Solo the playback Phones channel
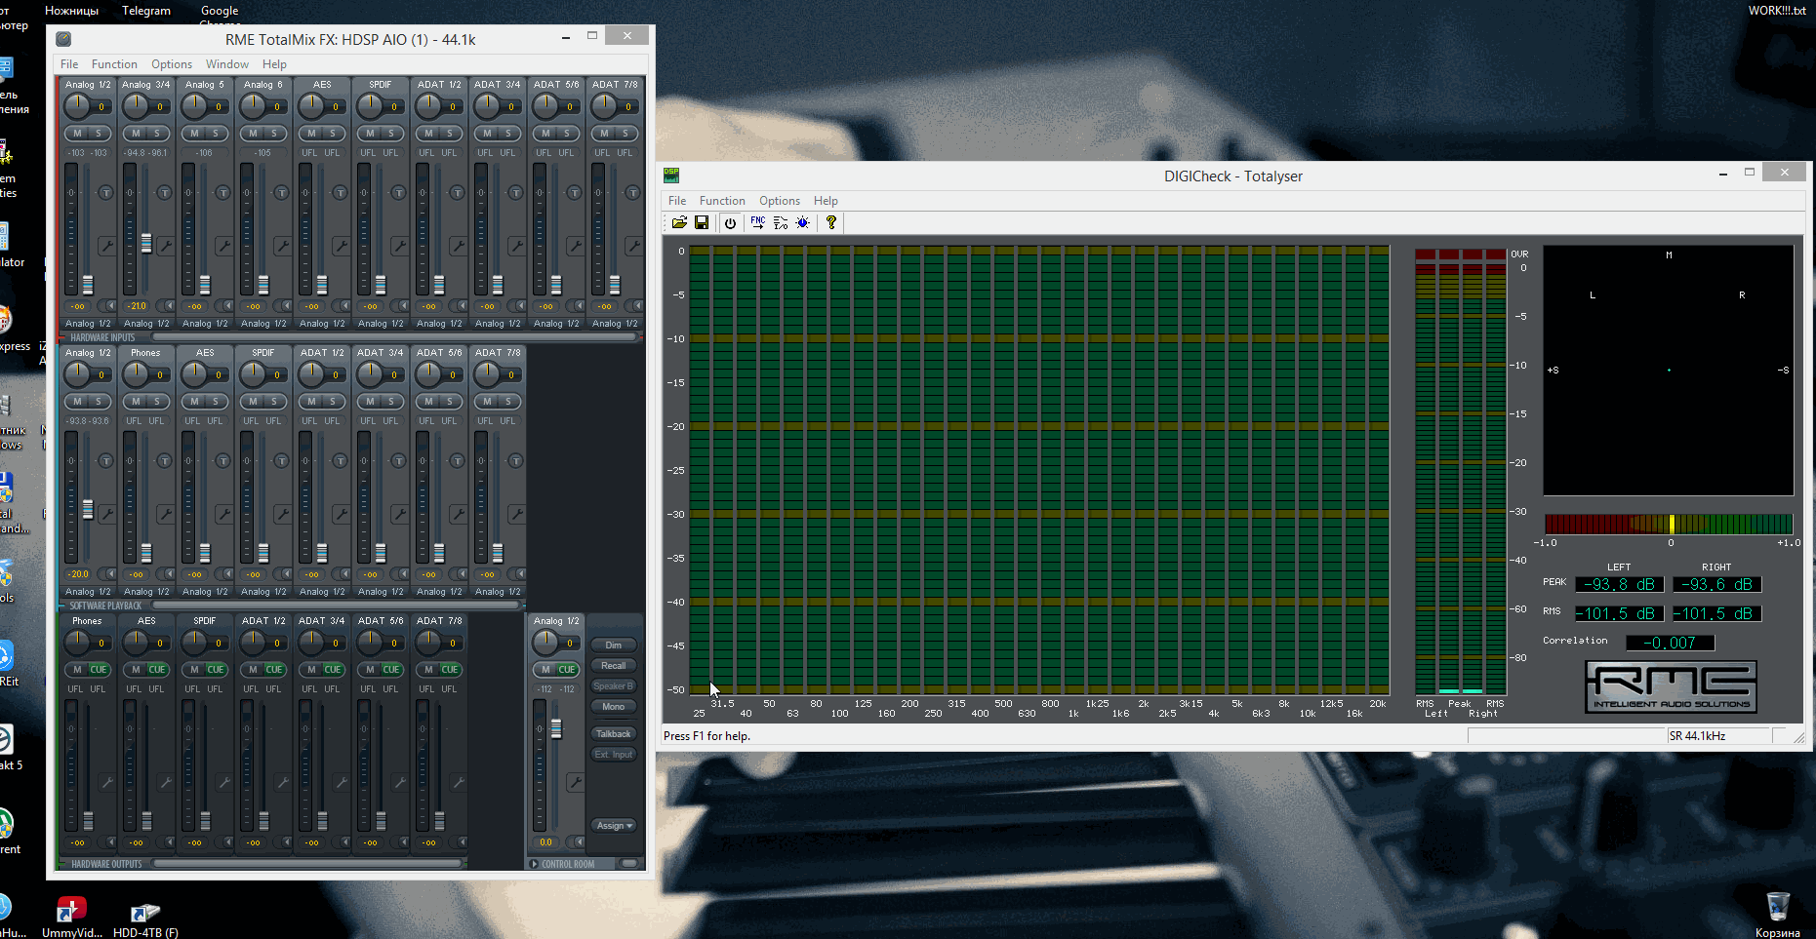Image resolution: width=1816 pixels, height=939 pixels. (157, 402)
